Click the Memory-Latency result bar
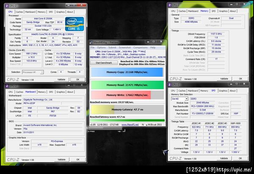The image size is (254, 174). click(x=127, y=109)
